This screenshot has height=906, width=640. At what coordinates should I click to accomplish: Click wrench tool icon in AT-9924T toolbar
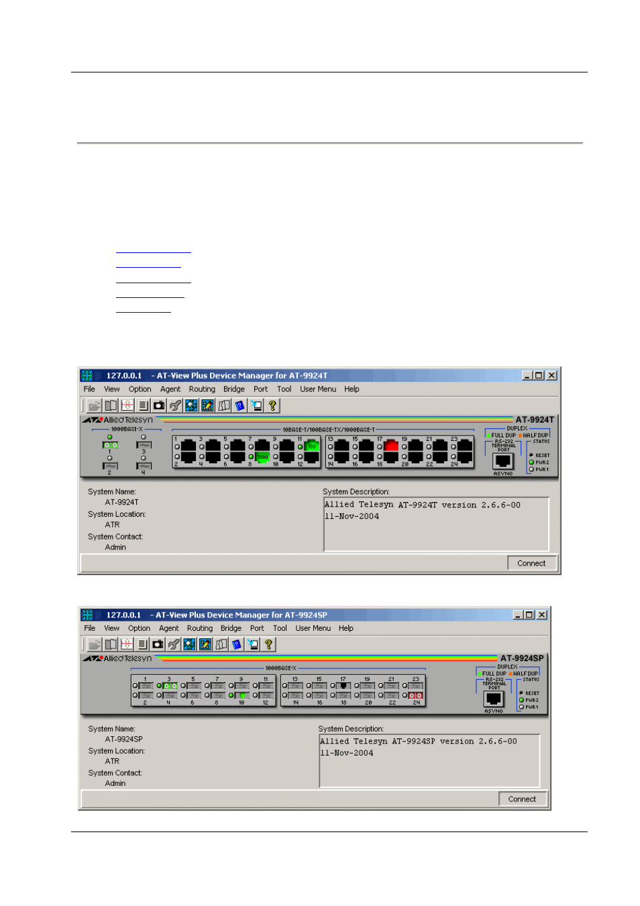(x=175, y=405)
